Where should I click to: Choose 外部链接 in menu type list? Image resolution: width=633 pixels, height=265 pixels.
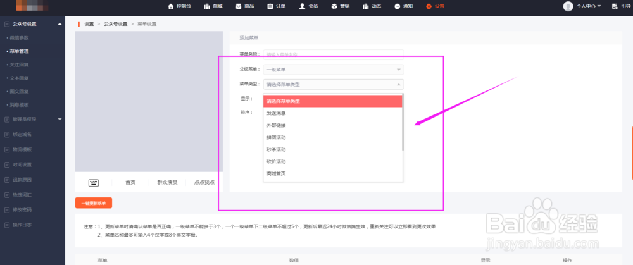[x=333, y=125]
